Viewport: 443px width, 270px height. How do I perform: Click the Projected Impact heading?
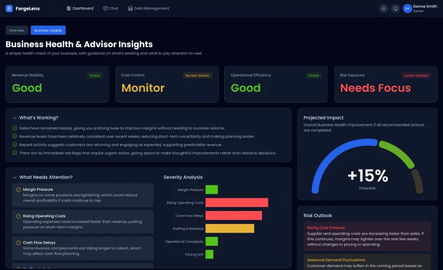tap(324, 118)
